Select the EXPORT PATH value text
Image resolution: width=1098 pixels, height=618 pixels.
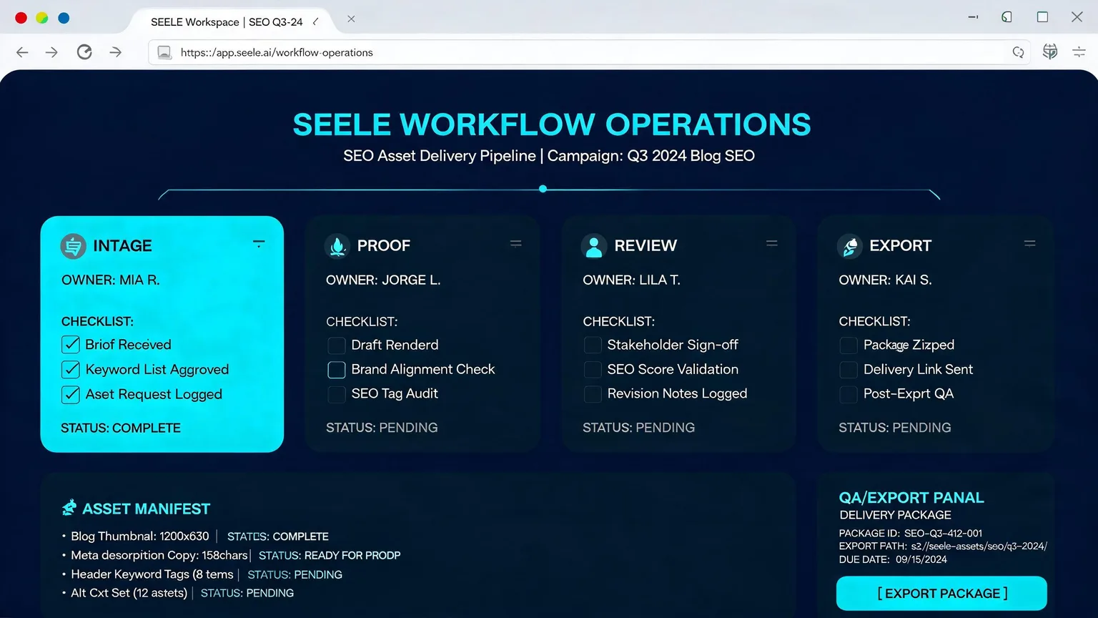[x=979, y=546]
